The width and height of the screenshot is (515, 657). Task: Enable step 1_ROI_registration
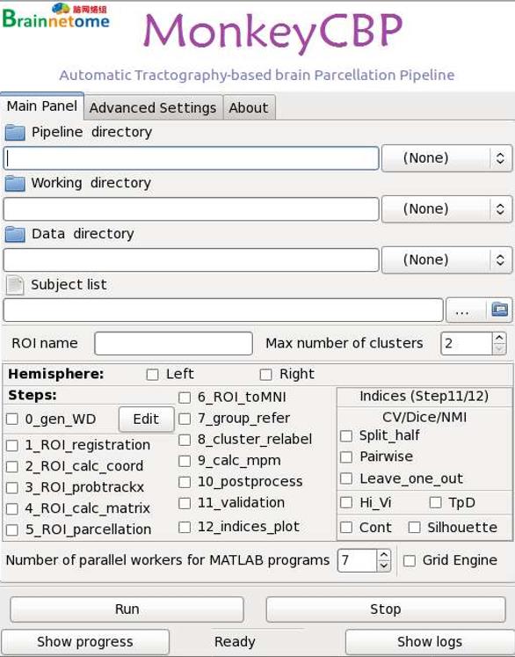12,445
